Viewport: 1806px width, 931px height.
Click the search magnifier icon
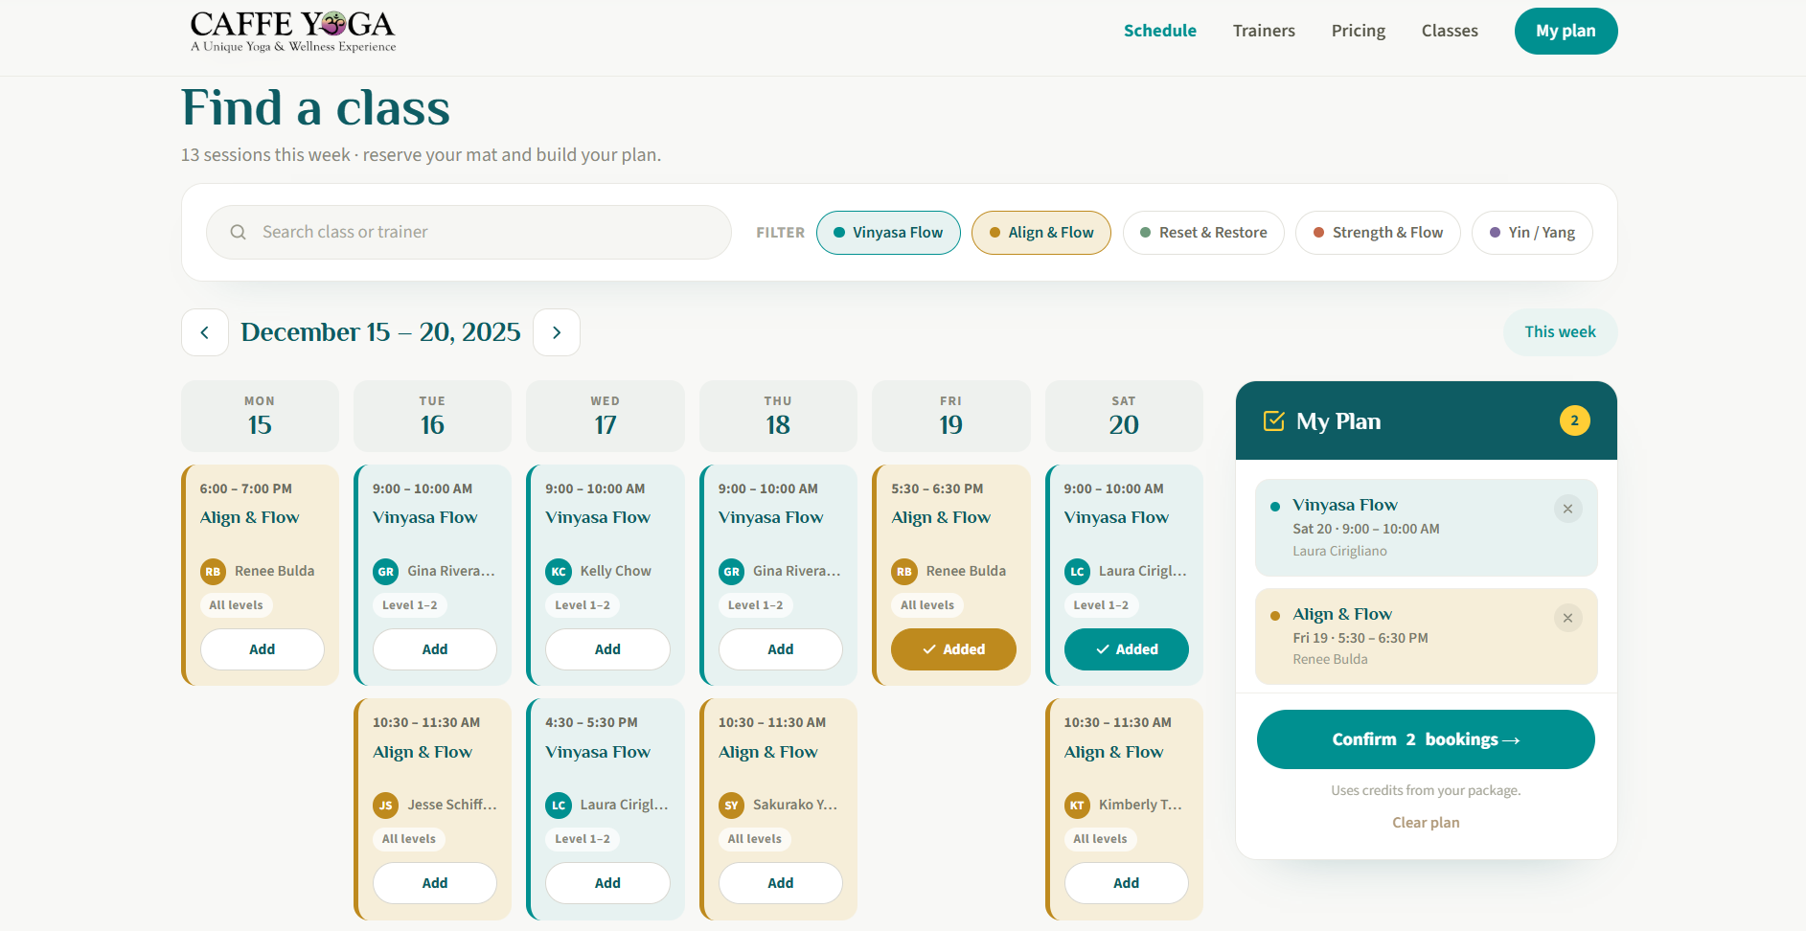(x=239, y=232)
